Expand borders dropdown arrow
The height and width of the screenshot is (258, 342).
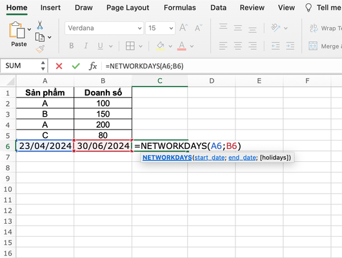[x=141, y=46]
